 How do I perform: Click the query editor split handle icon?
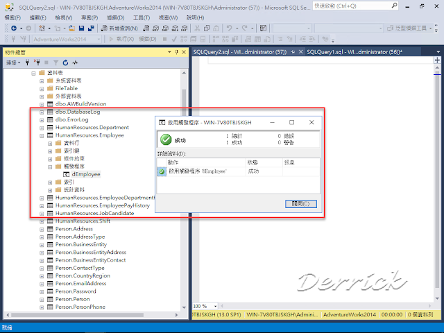(437, 60)
